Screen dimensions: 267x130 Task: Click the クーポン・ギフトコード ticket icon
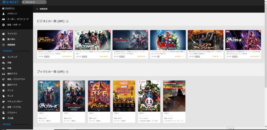click(x=3, y=19)
